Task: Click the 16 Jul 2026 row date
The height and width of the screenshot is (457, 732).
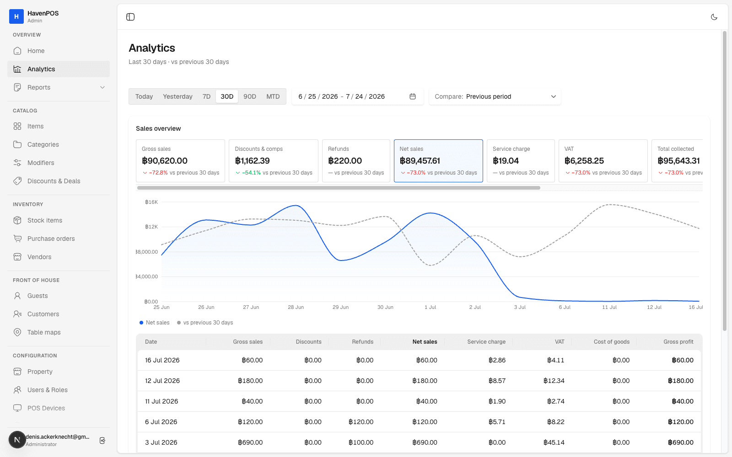Action: (x=162, y=360)
